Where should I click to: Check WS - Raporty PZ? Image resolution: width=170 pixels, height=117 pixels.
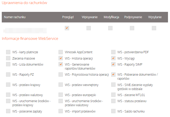(x=8, y=74)
